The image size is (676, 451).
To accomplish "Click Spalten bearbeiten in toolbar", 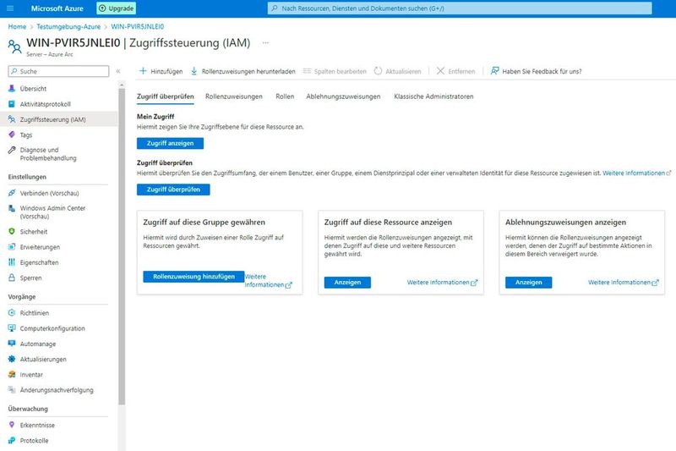I will pyautogui.click(x=335, y=71).
